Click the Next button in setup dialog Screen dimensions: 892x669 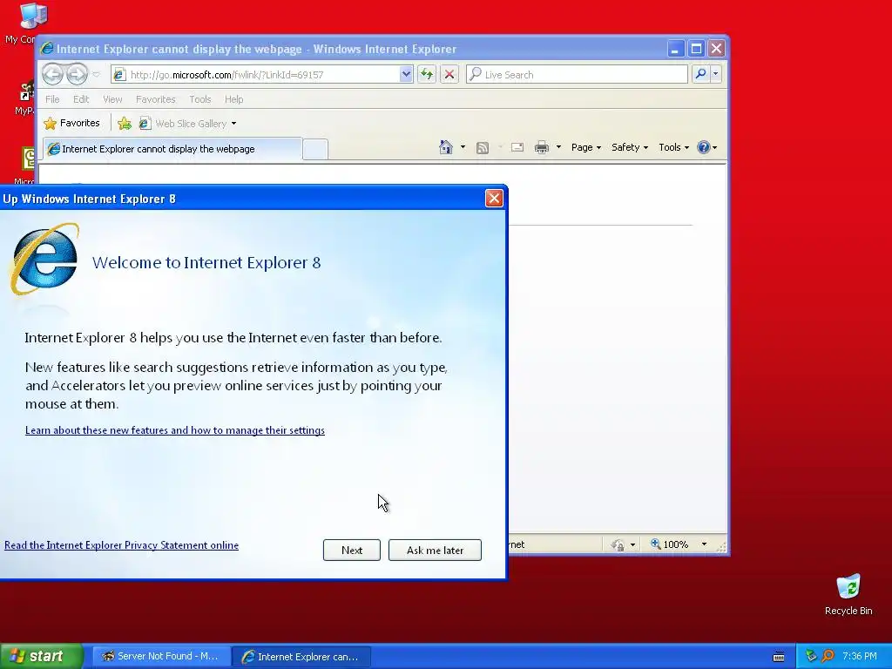pyautogui.click(x=352, y=551)
